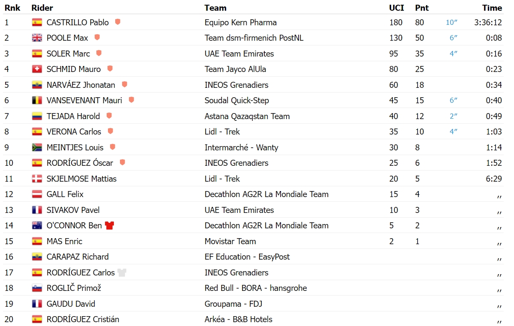Click the Australian flag beside O'CONNOR Ben
The height and width of the screenshot is (326, 514).
click(37, 225)
